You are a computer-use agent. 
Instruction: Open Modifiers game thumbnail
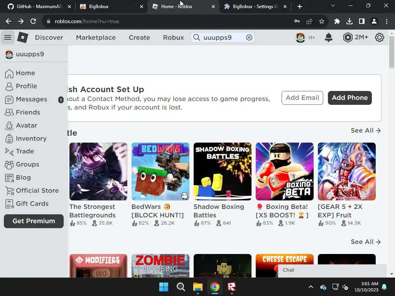[98, 266]
